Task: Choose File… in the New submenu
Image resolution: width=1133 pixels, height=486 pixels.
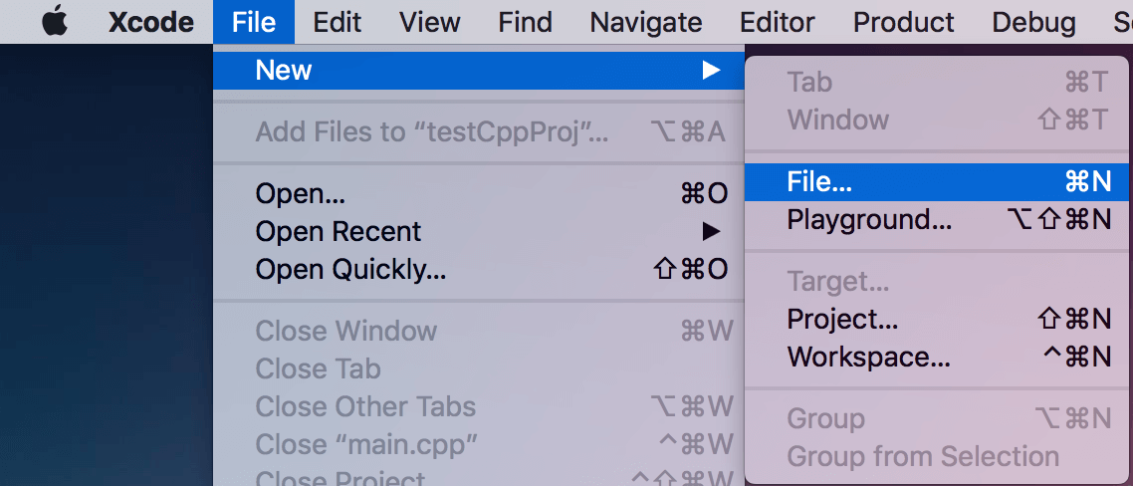Action: tap(819, 181)
